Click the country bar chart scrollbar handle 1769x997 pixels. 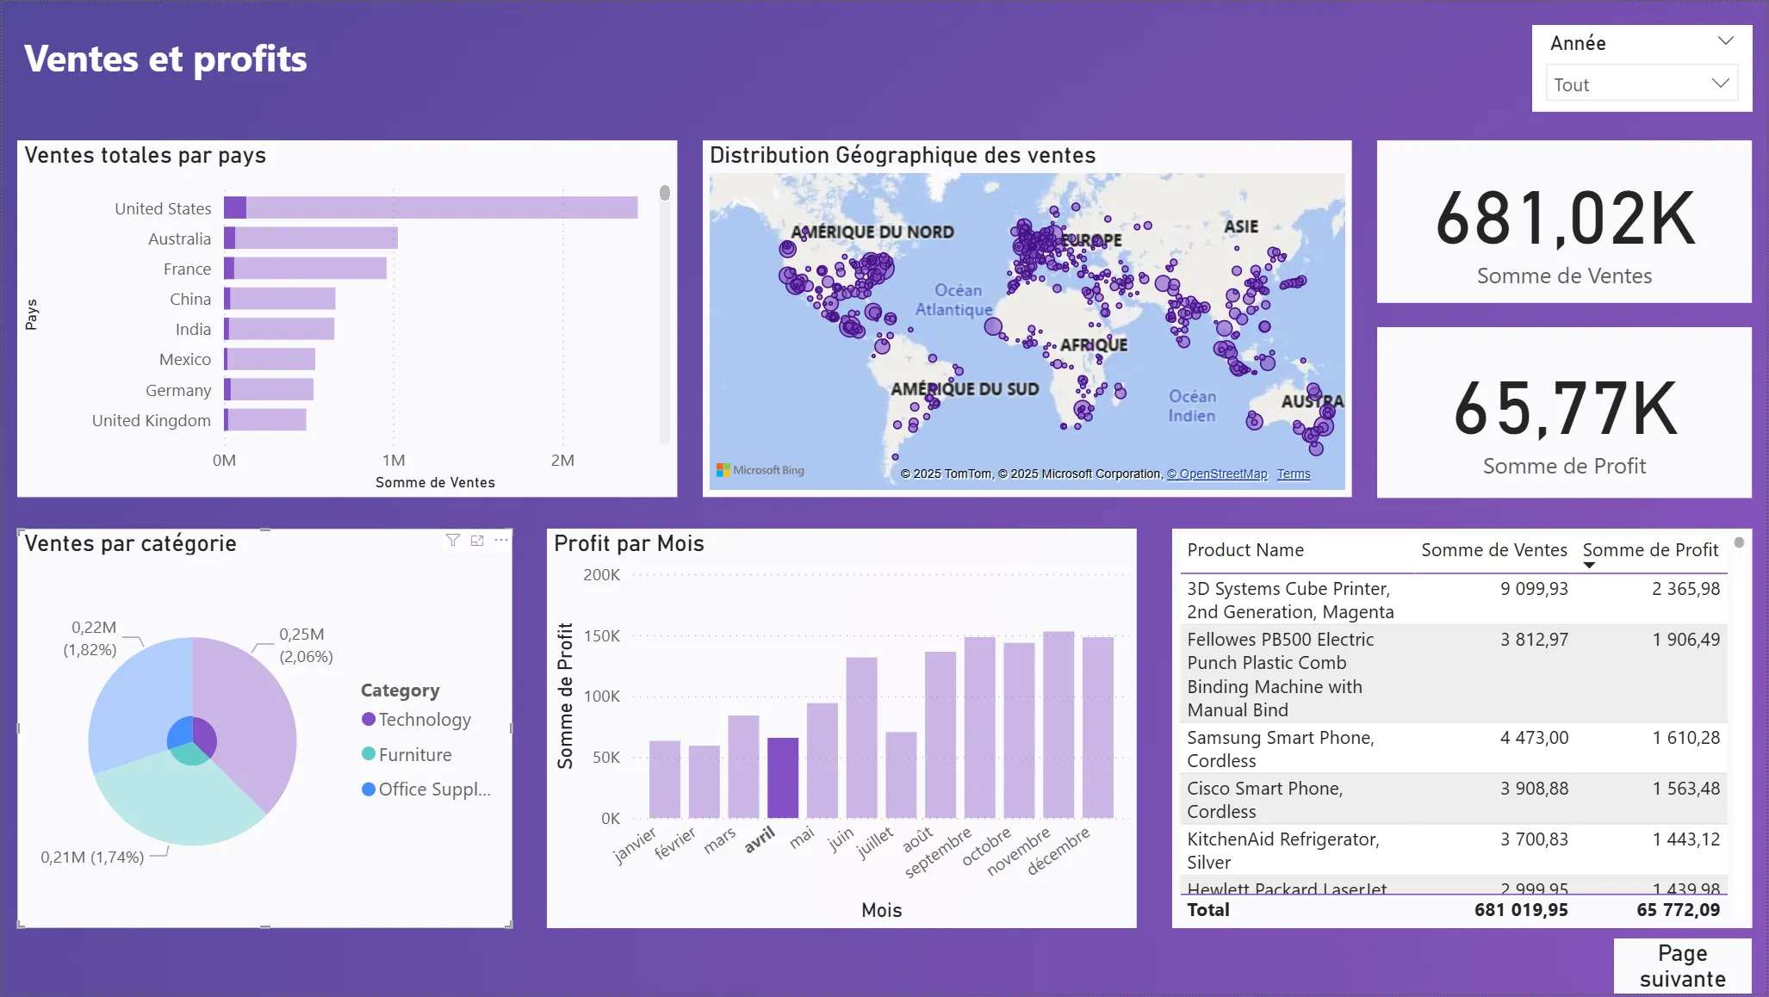pos(664,193)
